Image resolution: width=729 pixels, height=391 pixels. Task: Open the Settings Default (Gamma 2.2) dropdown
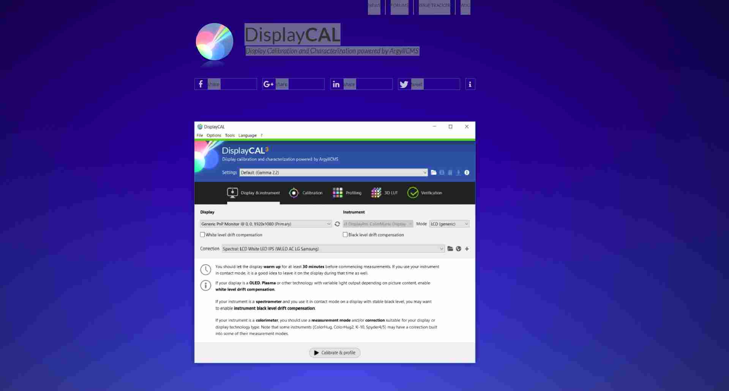pyautogui.click(x=333, y=173)
